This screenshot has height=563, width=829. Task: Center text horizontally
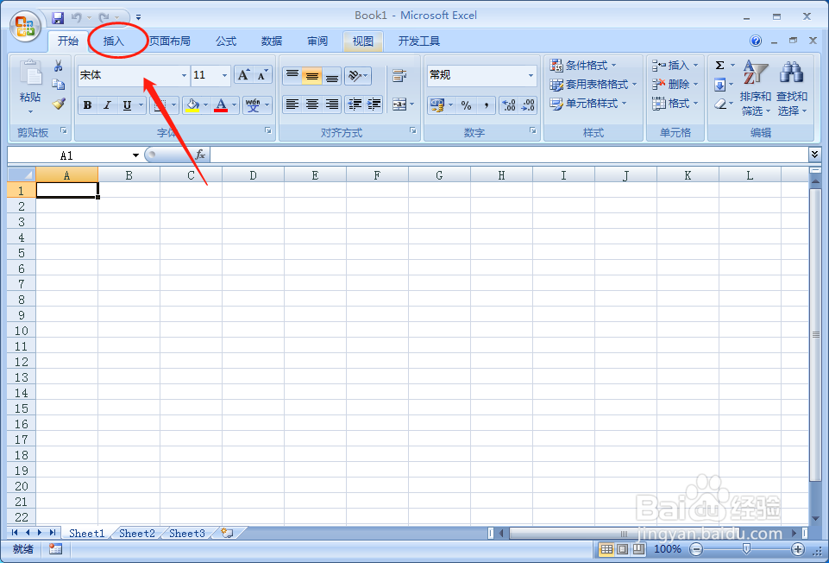pos(312,104)
